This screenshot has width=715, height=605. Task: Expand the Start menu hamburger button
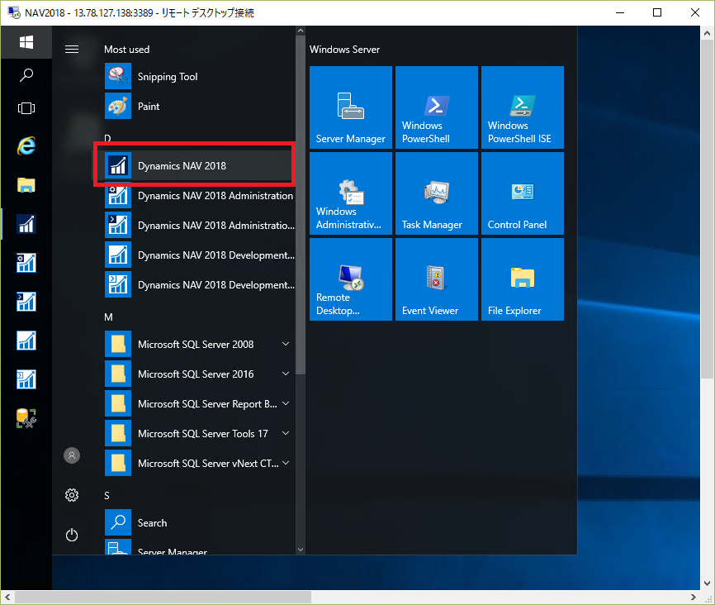point(72,49)
